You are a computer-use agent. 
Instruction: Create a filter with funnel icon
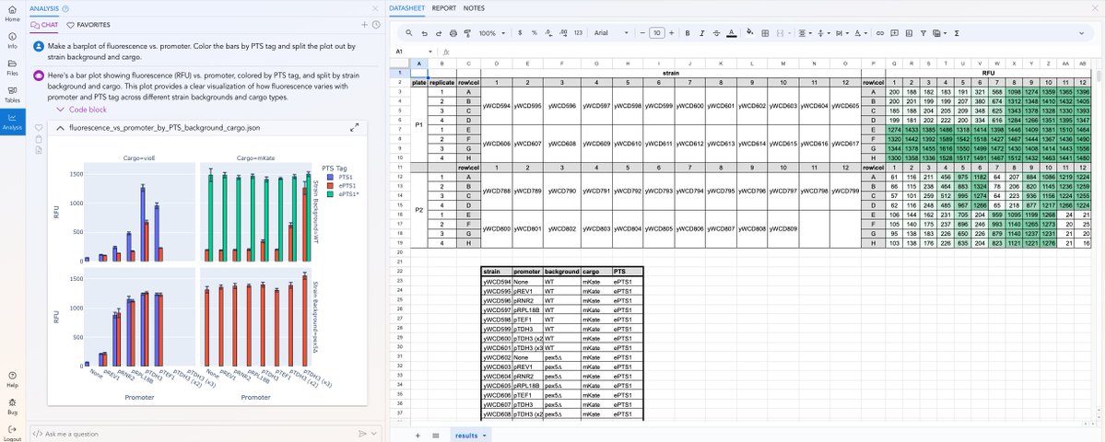(924, 33)
